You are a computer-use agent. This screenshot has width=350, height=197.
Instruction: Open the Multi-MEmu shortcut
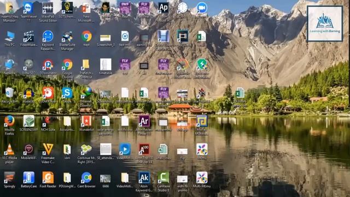202,177
